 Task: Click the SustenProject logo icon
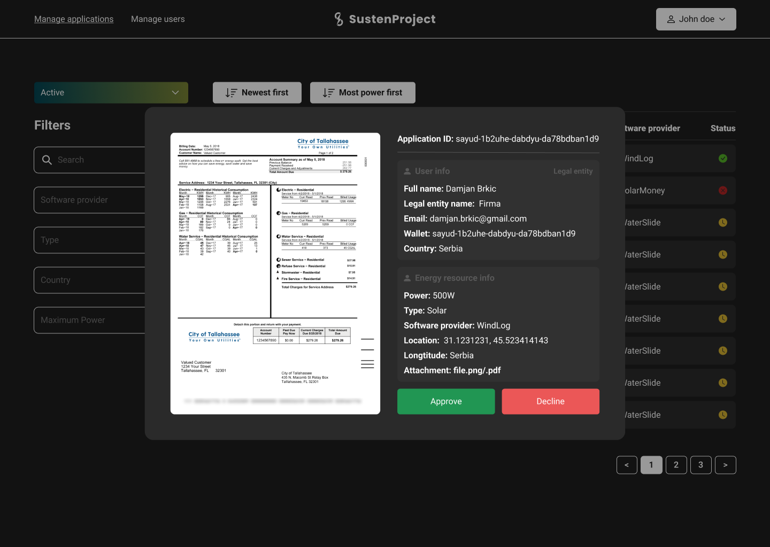[338, 19]
